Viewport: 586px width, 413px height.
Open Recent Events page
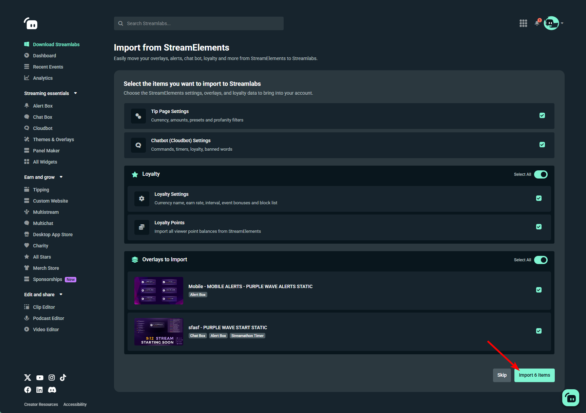pyautogui.click(x=44, y=67)
